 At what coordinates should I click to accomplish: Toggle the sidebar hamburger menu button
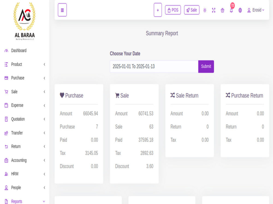62,10
